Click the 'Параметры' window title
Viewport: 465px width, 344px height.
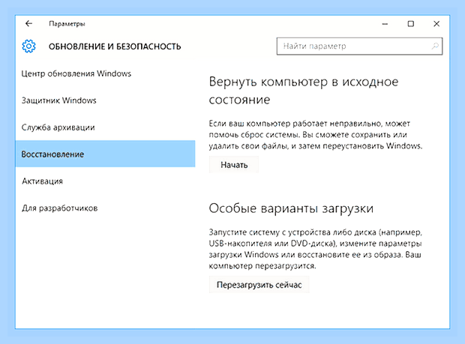[67, 24]
